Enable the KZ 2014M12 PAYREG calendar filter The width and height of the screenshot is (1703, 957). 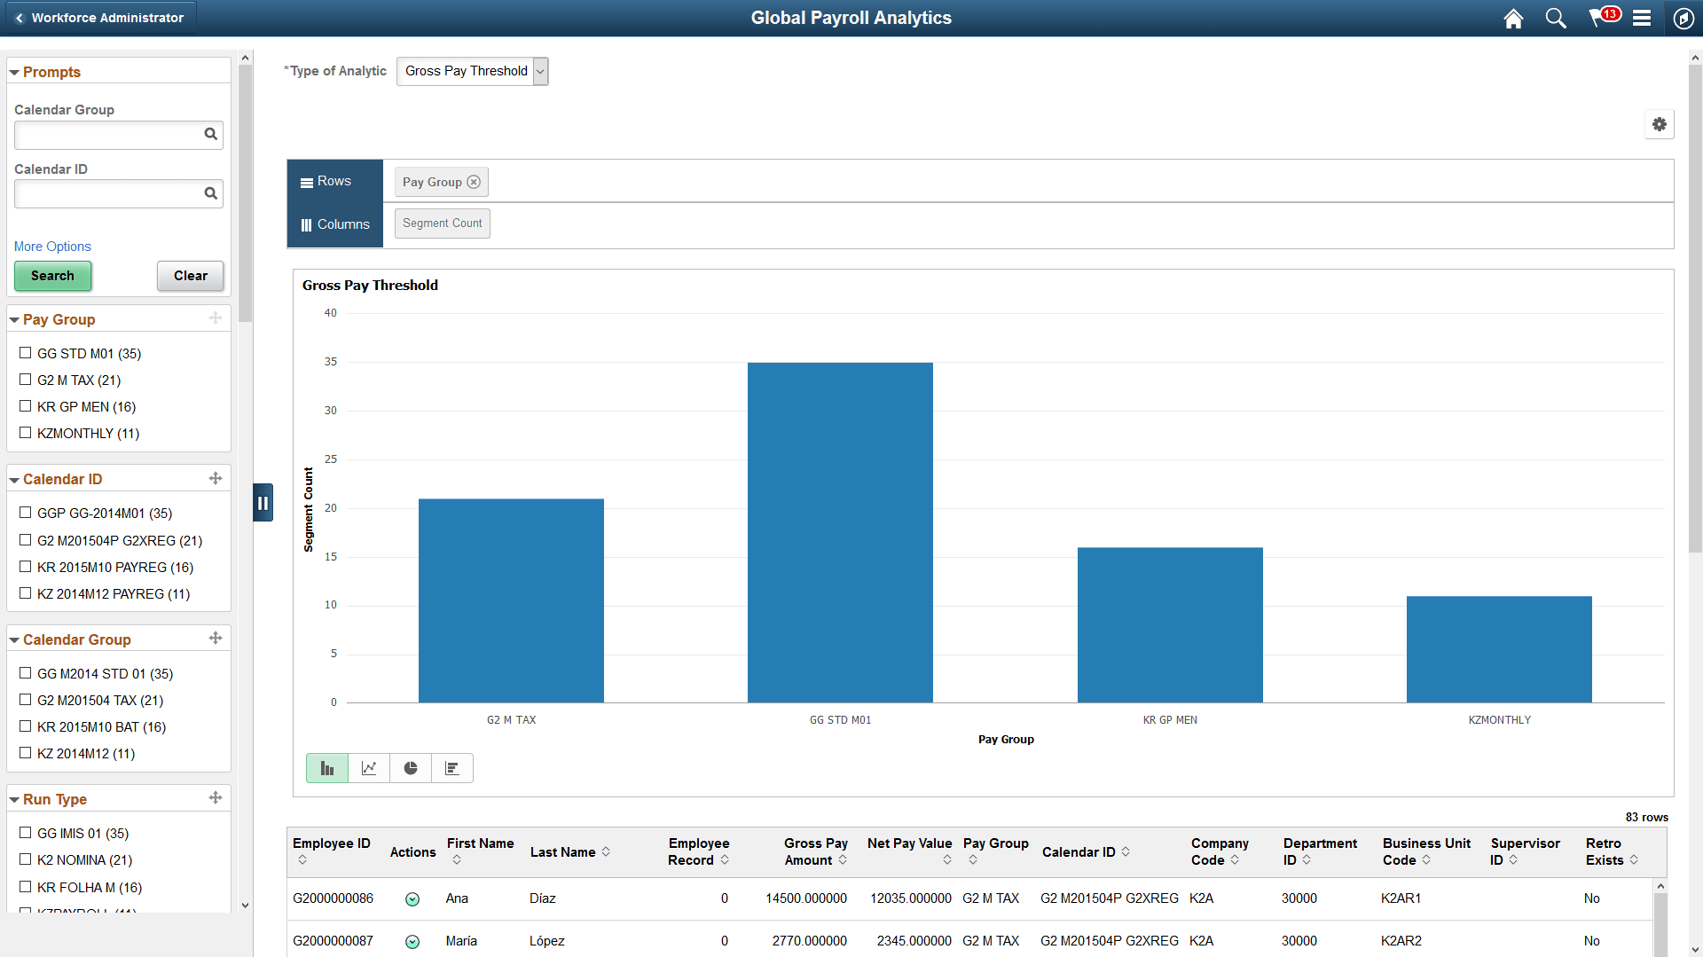pos(25,592)
